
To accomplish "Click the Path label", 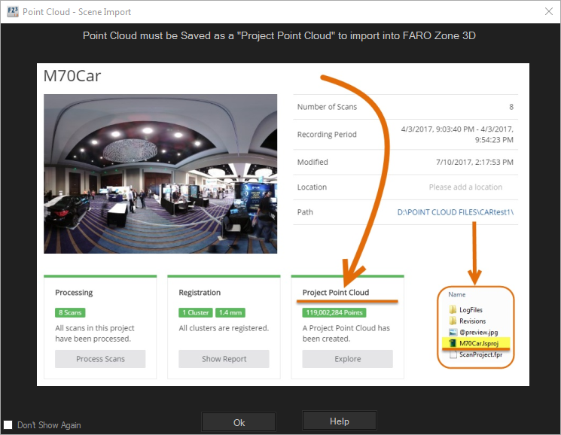I will [x=305, y=212].
